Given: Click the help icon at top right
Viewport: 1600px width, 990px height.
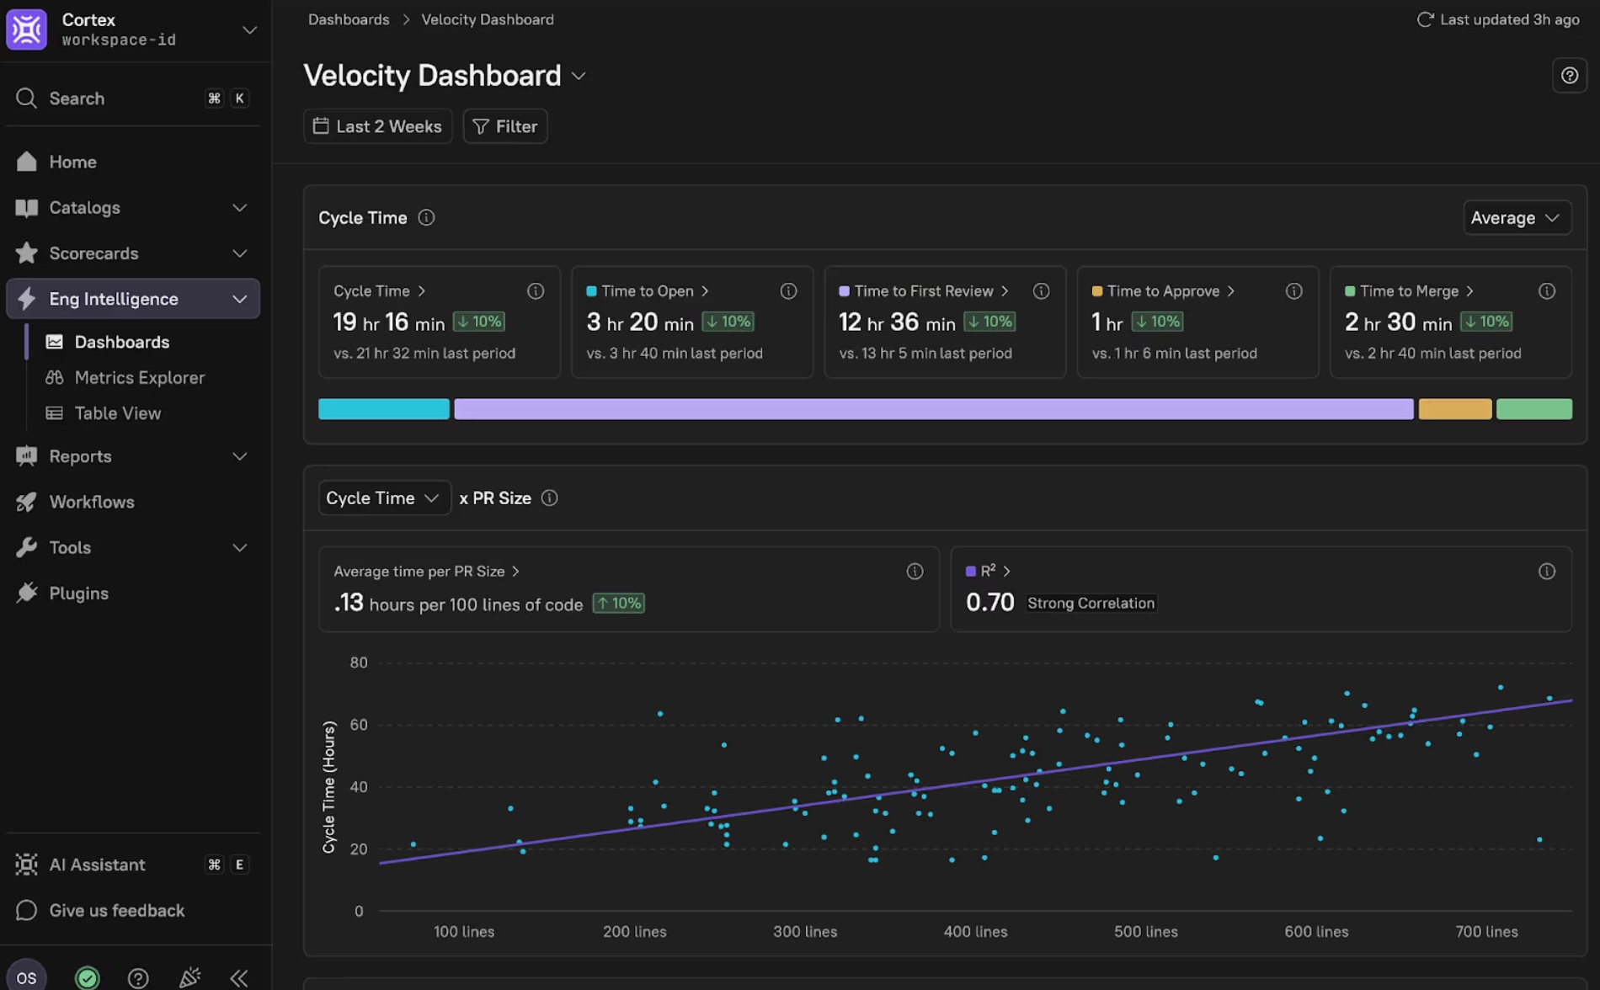Looking at the screenshot, I should pos(1569,76).
